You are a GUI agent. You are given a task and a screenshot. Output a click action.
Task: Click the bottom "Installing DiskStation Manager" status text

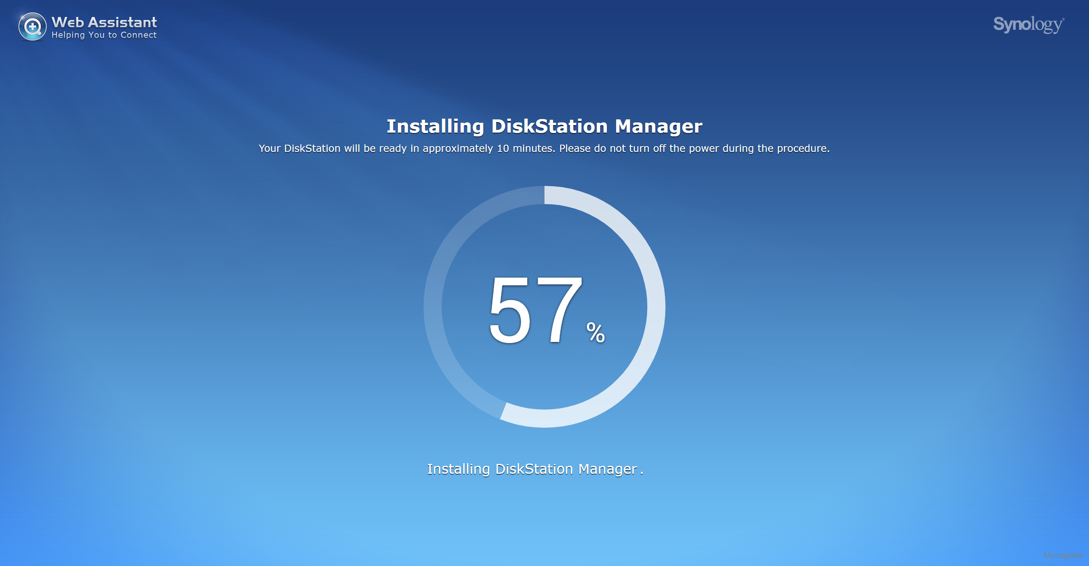pos(532,469)
